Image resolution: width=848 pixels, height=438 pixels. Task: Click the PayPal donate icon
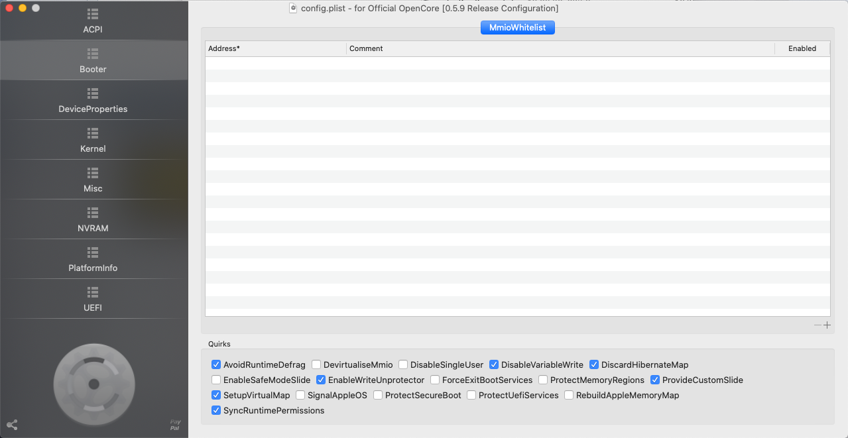(175, 425)
